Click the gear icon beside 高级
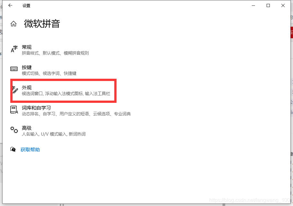 click(x=14, y=130)
